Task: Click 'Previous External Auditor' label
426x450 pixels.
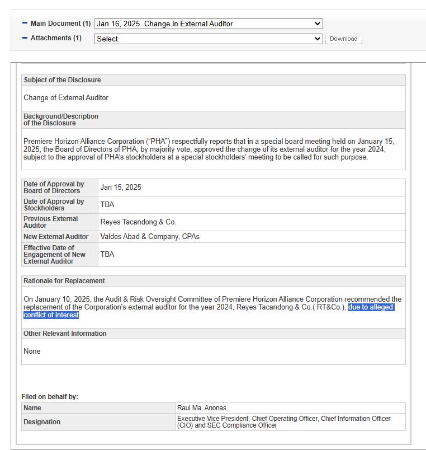Action: pos(50,222)
